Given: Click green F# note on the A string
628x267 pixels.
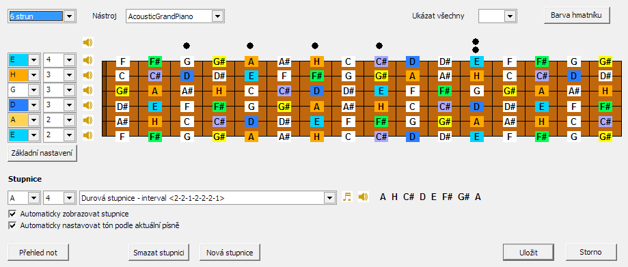Looking at the screenshot, I should [x=381, y=121].
